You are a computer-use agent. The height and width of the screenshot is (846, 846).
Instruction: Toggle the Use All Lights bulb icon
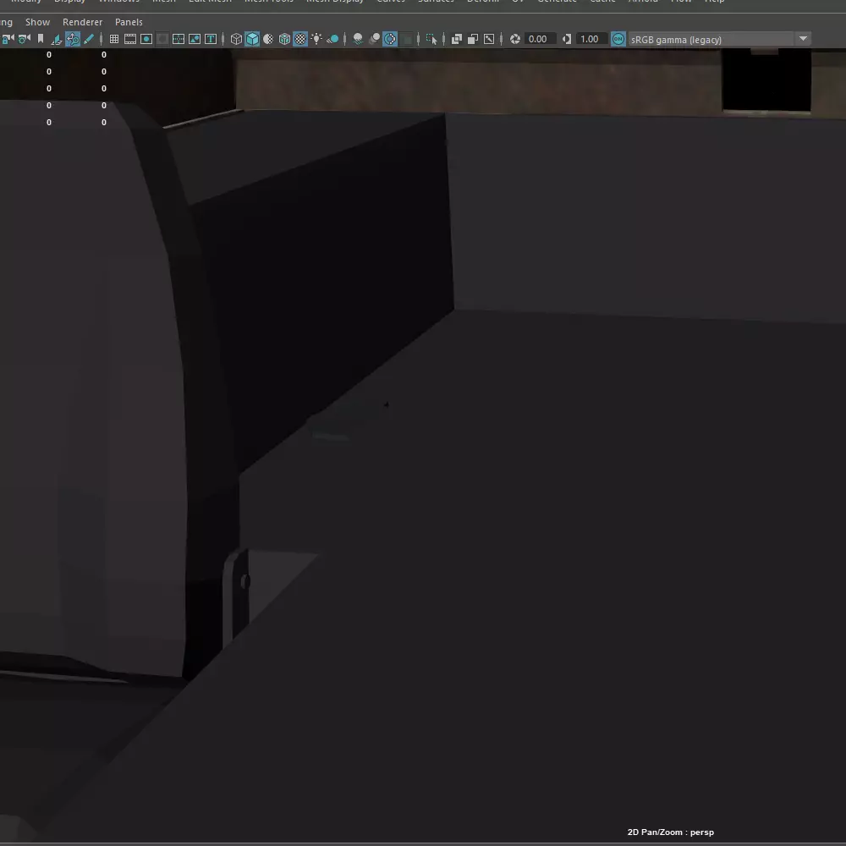[316, 39]
